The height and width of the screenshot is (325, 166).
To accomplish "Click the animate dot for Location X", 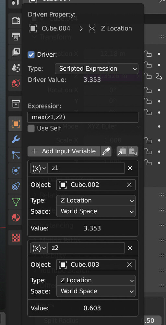I will click(x=159, y=54).
